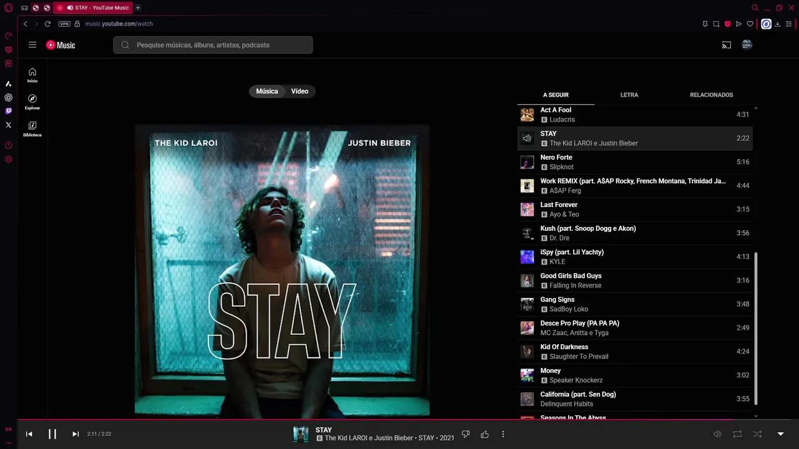The image size is (799, 449).
Task: Toggle repeat mode
Action: click(737, 434)
